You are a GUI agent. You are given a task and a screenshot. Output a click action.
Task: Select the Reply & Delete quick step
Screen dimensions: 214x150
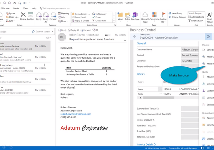click(80, 21)
